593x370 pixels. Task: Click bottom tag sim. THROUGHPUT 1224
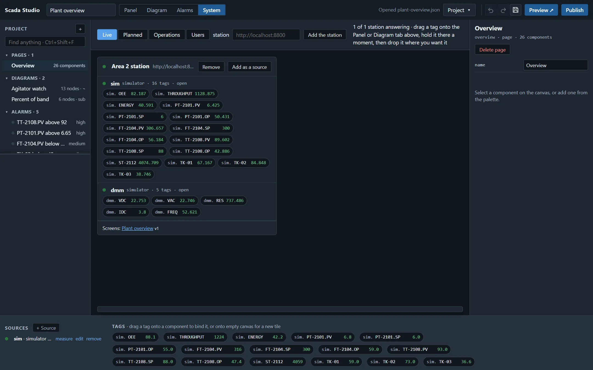(195, 337)
